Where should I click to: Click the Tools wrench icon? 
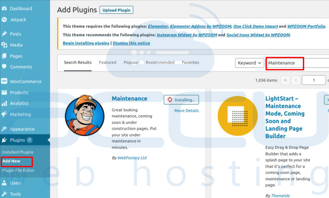[x=4, y=194]
